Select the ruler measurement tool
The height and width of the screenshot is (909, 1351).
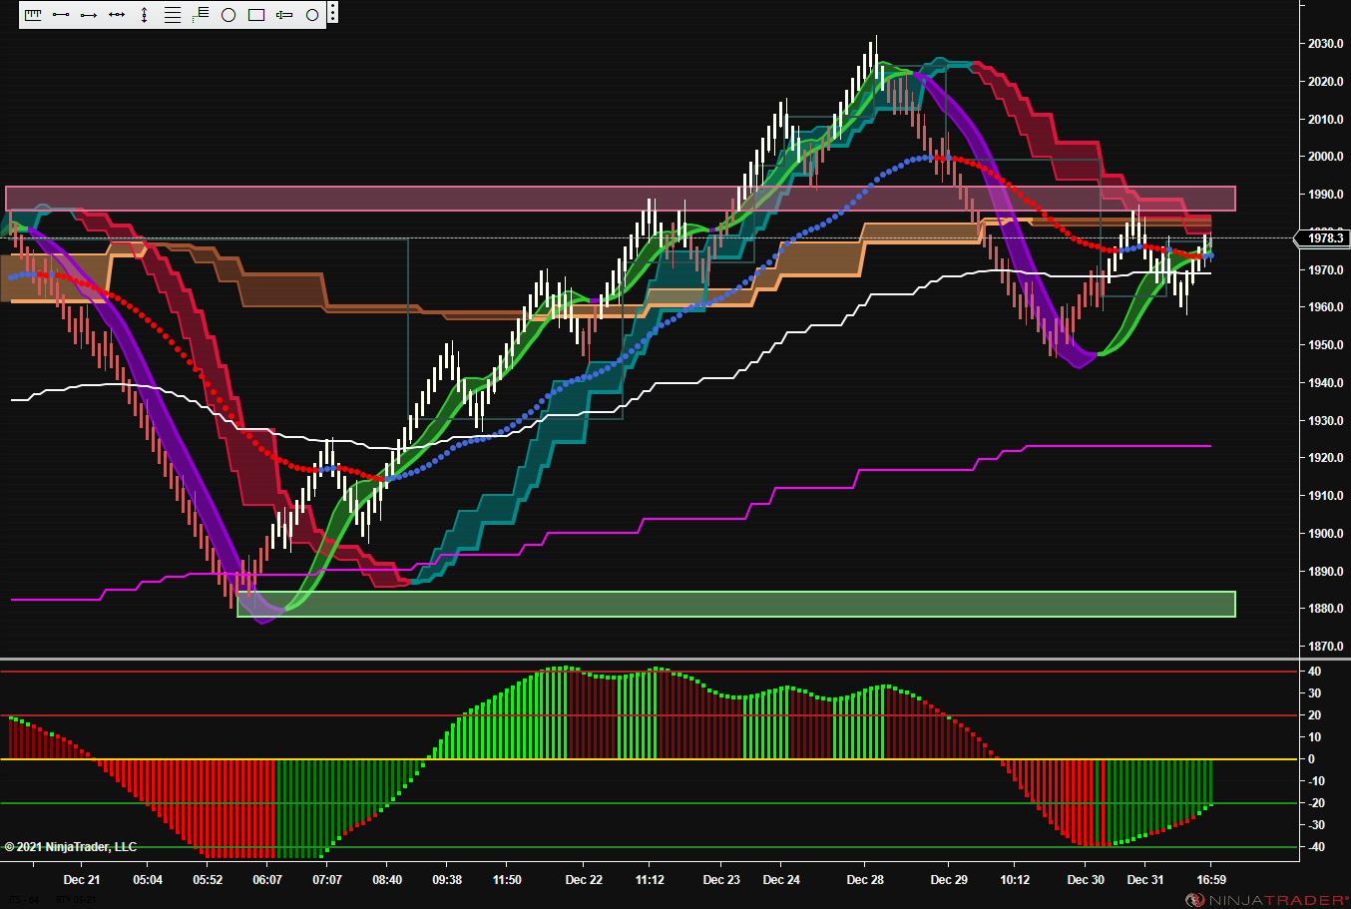tap(33, 15)
